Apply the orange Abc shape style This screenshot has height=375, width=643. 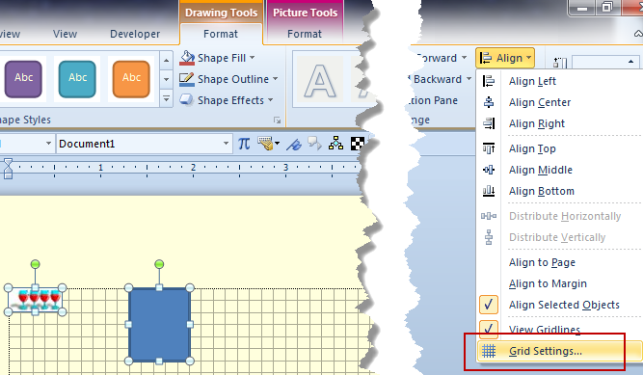click(x=131, y=79)
